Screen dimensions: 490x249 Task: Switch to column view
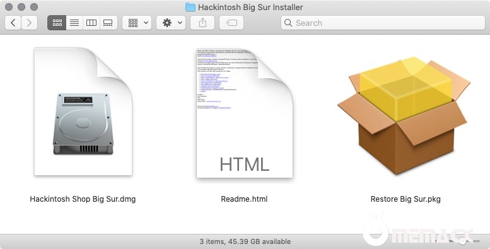[91, 23]
